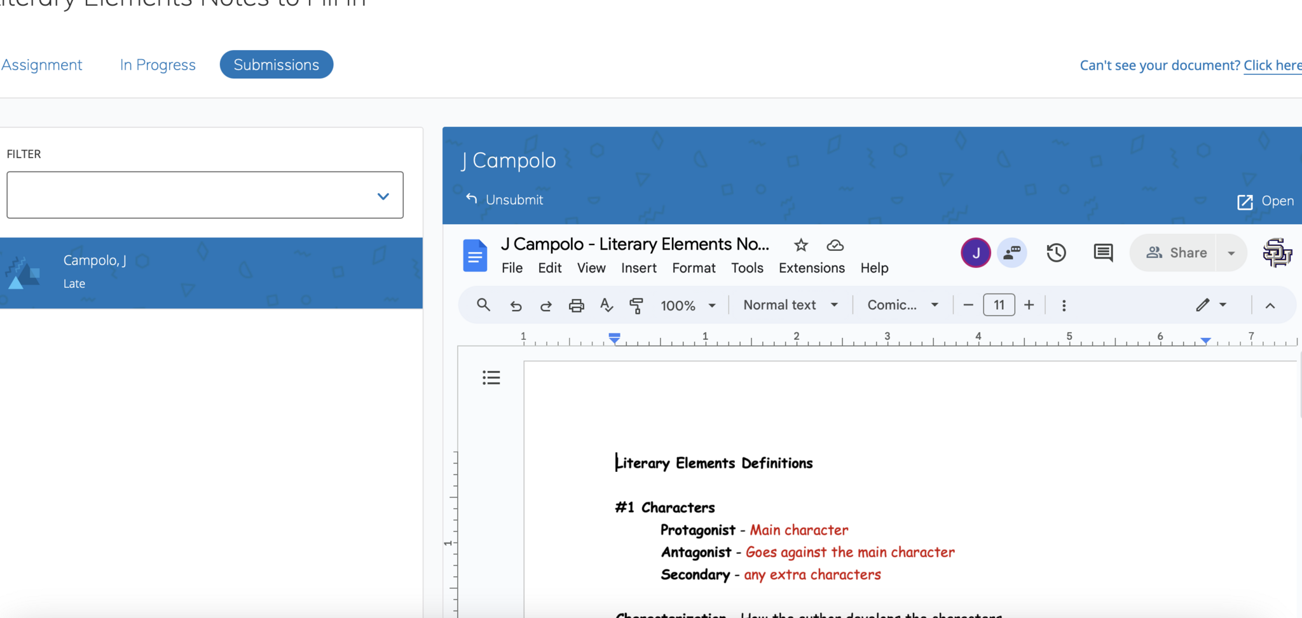Switch to the In Progress tab
The height and width of the screenshot is (618, 1302).
[158, 65]
